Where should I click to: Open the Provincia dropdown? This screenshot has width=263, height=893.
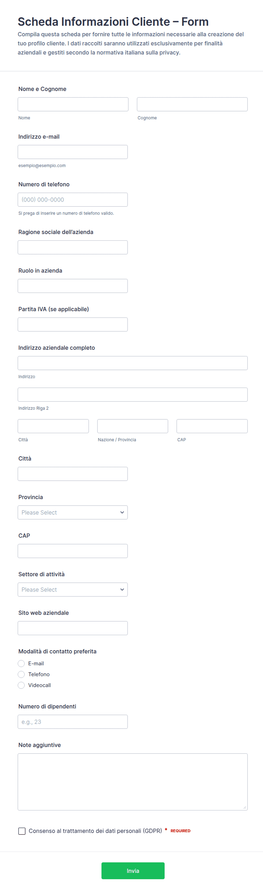click(72, 512)
